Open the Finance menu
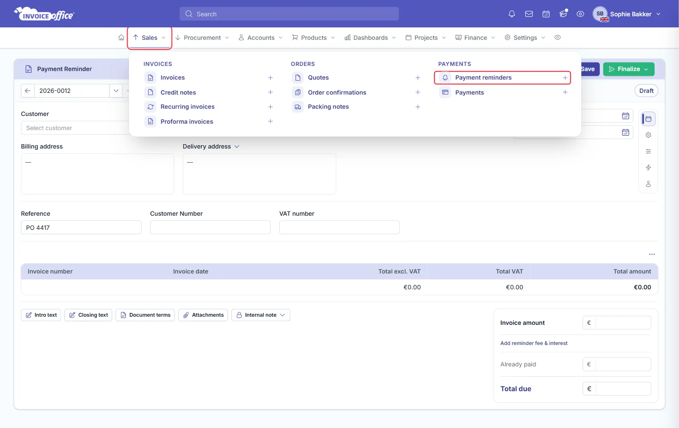The height and width of the screenshot is (428, 679). coord(476,38)
